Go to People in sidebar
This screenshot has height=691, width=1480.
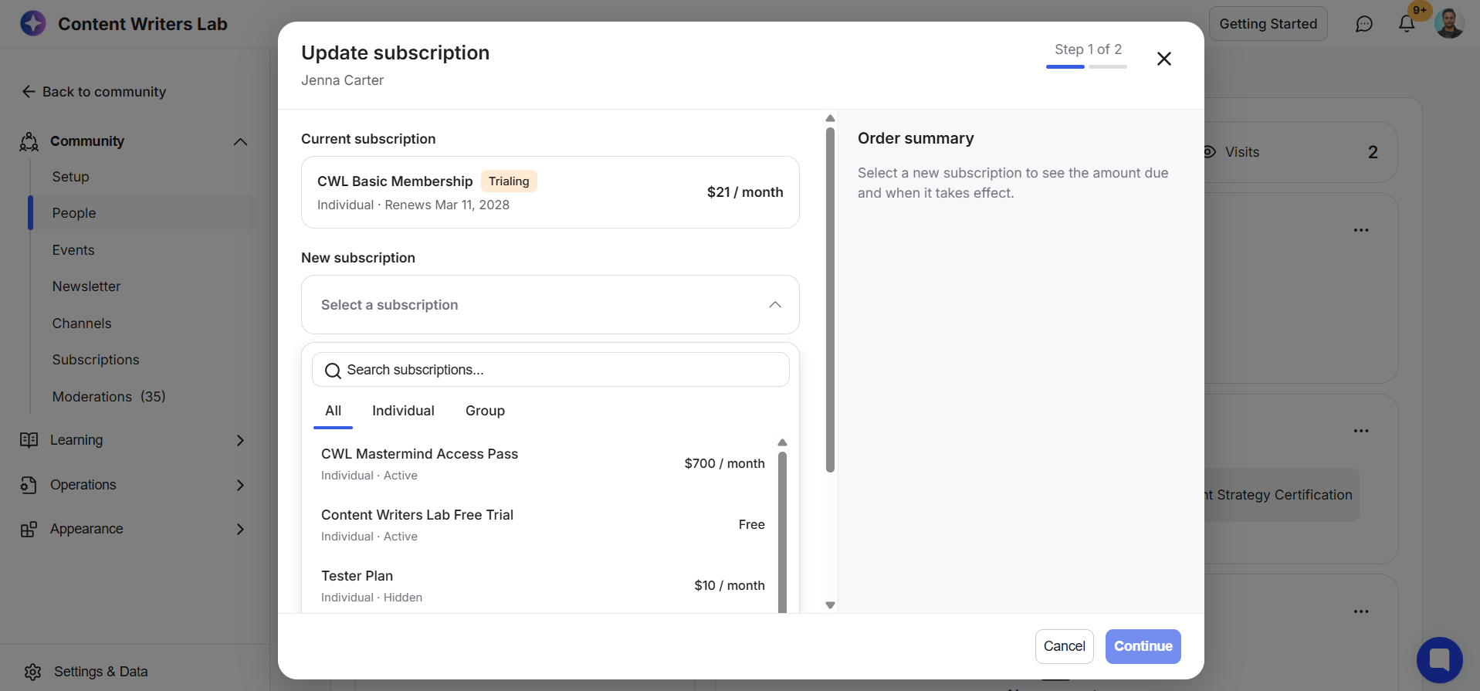pos(74,213)
